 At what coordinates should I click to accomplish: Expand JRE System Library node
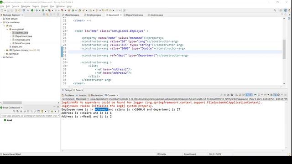pos(5,50)
